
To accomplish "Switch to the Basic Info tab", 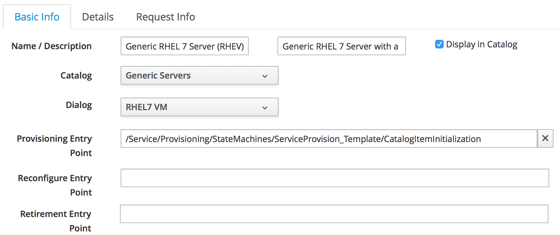I will click(37, 17).
